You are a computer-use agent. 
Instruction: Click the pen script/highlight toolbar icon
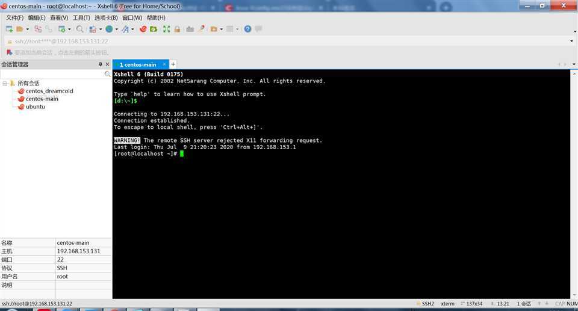pos(201,29)
